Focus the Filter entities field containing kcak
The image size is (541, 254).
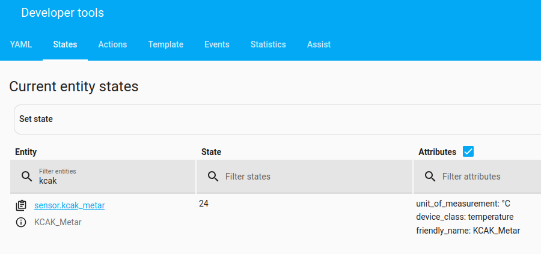103,177
